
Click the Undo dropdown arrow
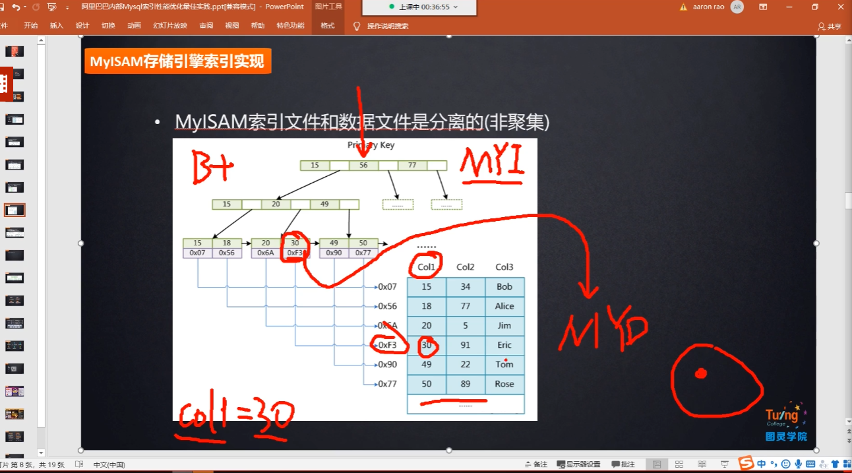click(x=24, y=7)
